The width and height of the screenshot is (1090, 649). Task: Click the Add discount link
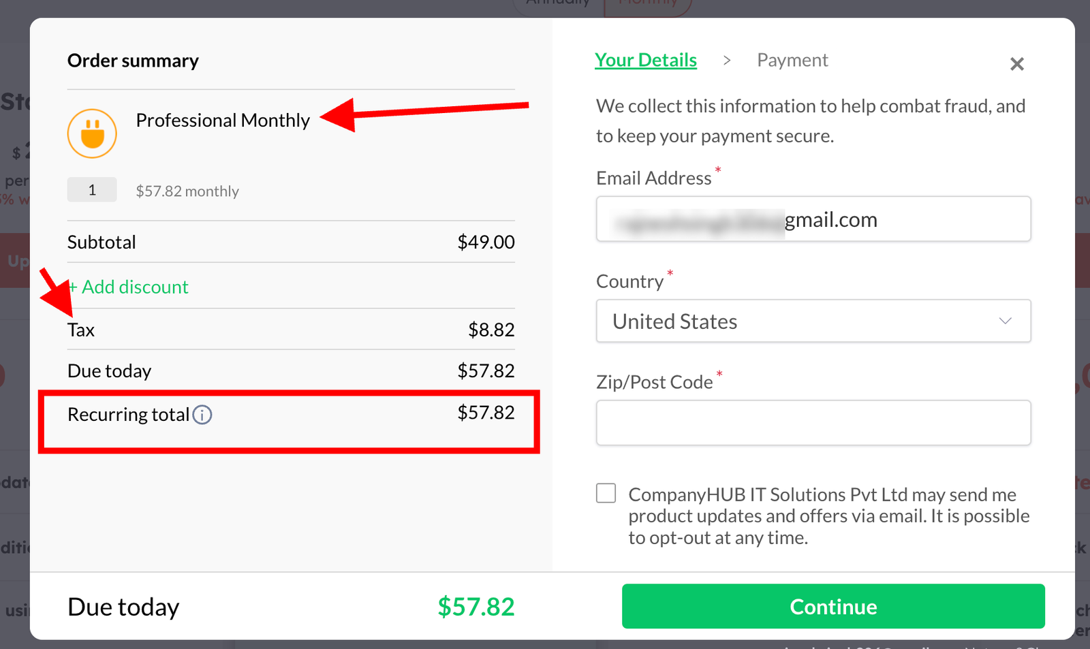pos(128,287)
